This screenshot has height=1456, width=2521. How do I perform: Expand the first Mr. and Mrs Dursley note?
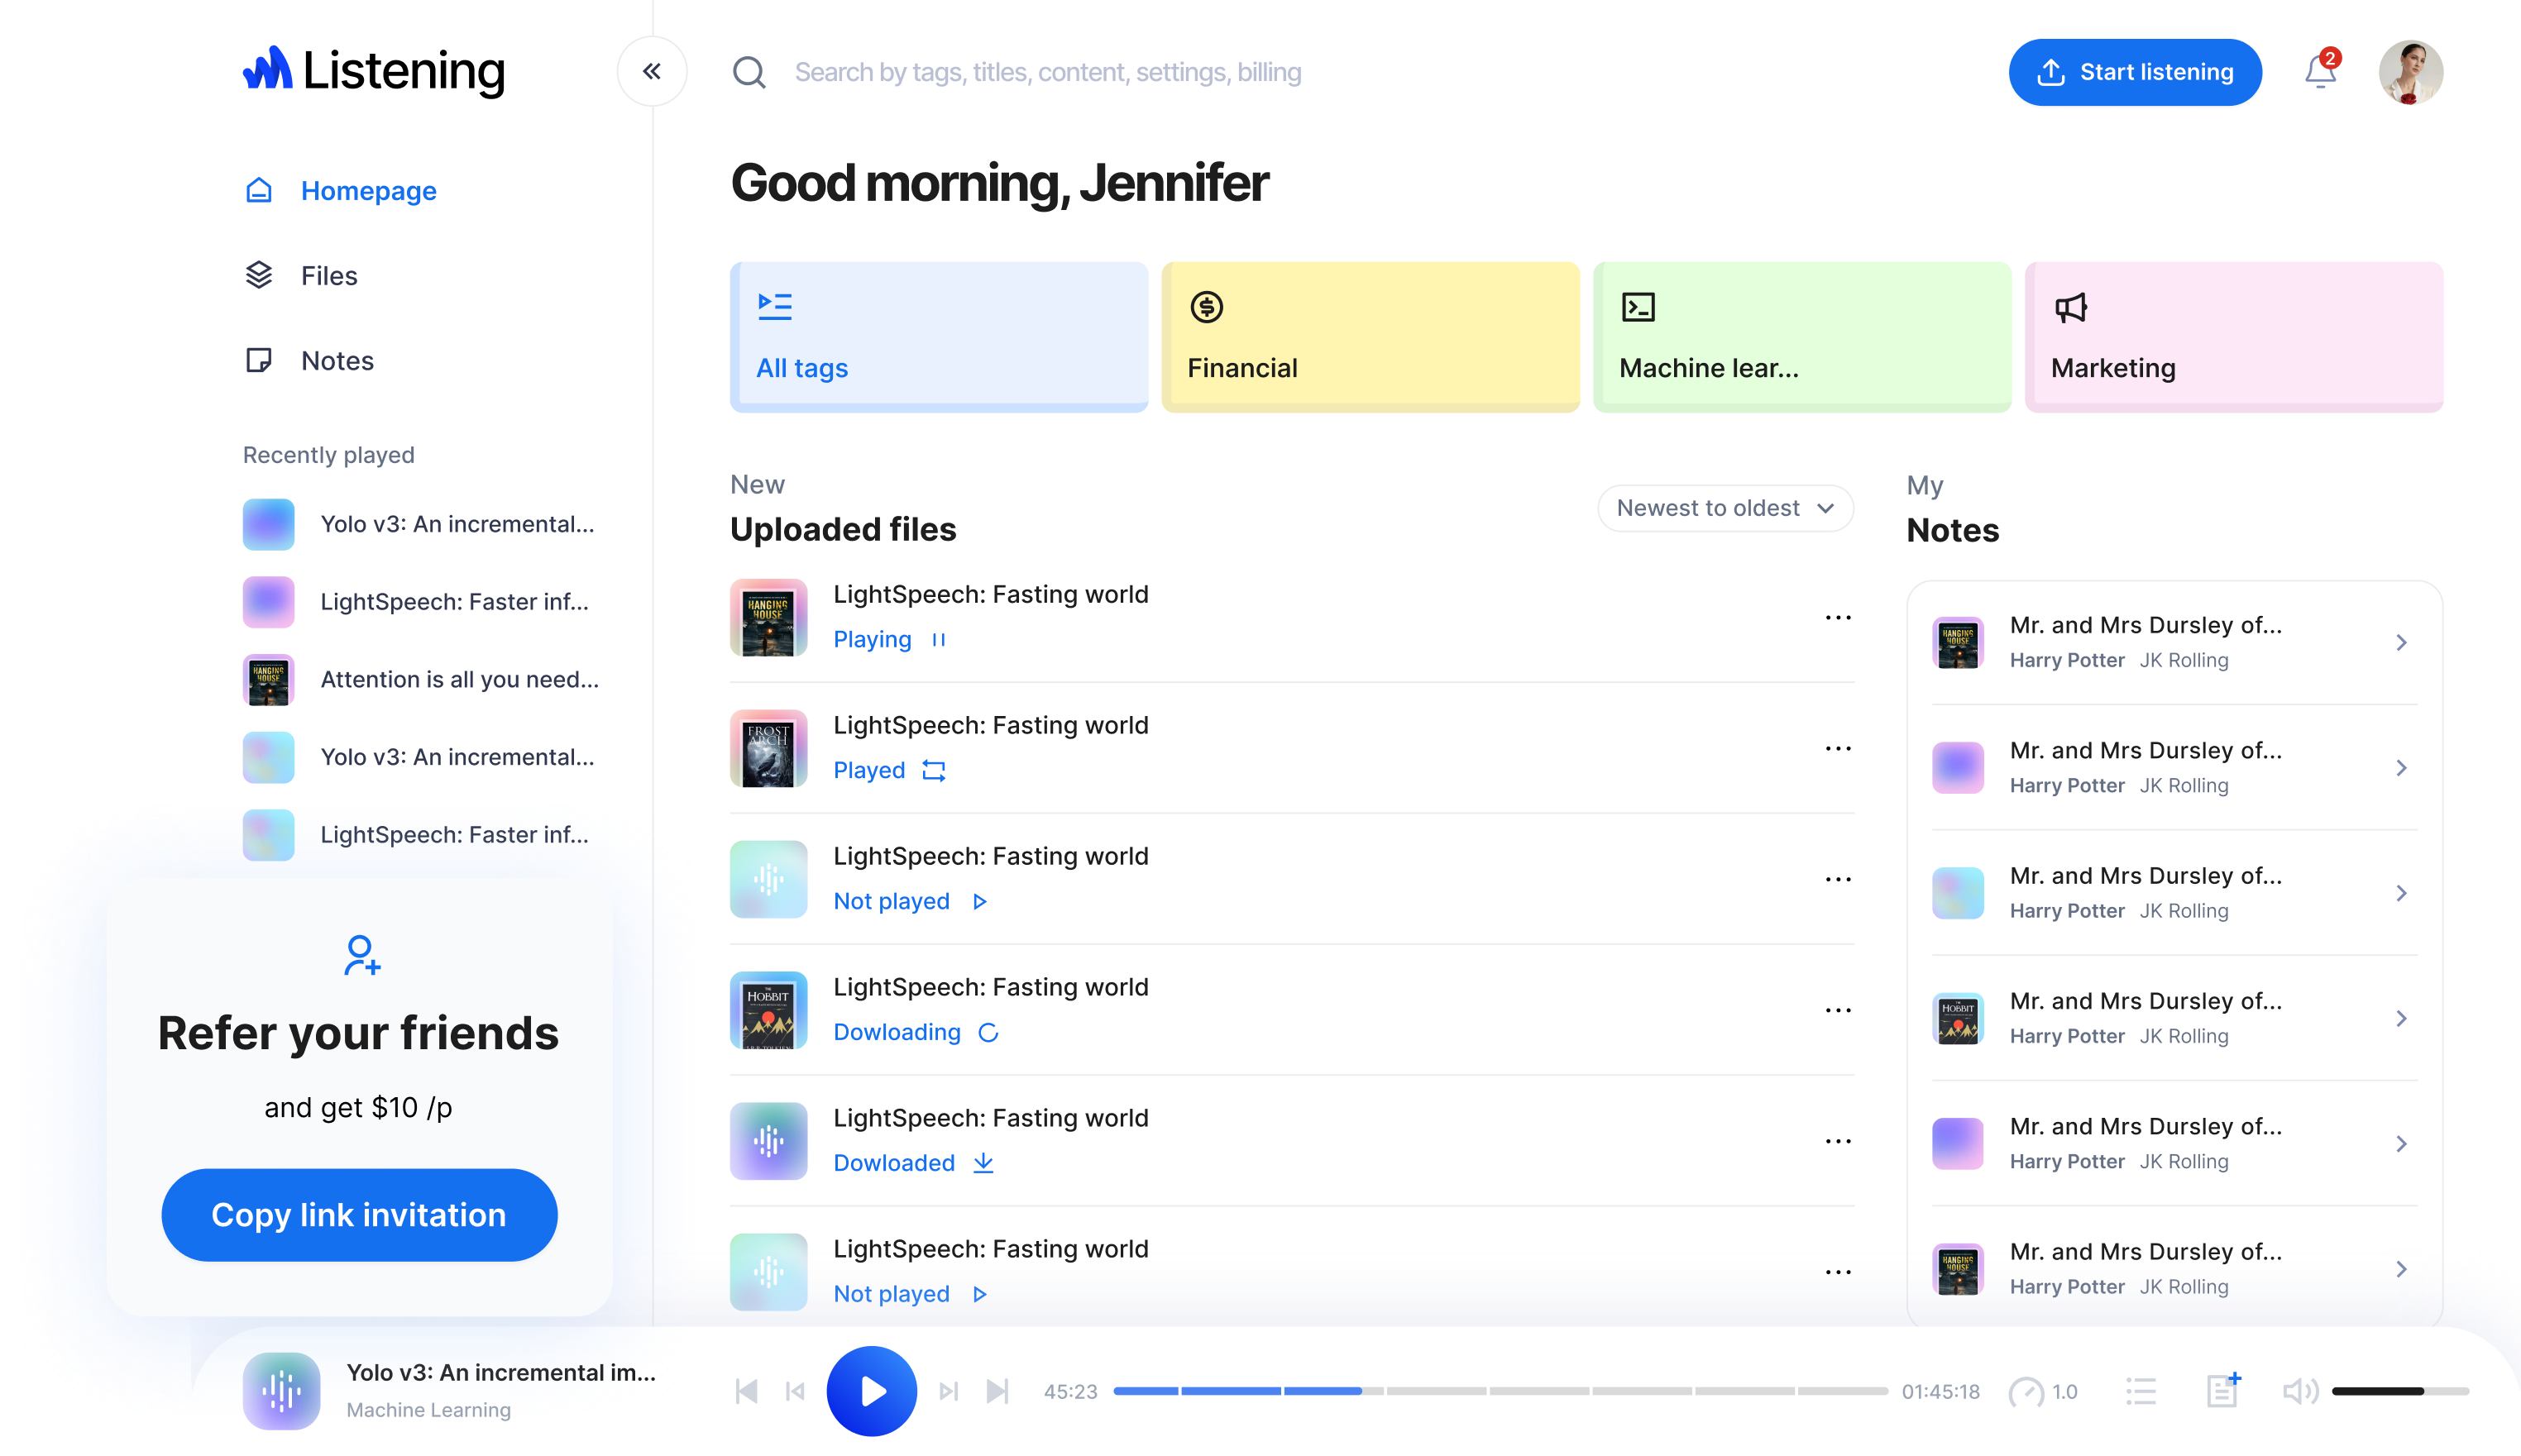pyautogui.click(x=2401, y=642)
